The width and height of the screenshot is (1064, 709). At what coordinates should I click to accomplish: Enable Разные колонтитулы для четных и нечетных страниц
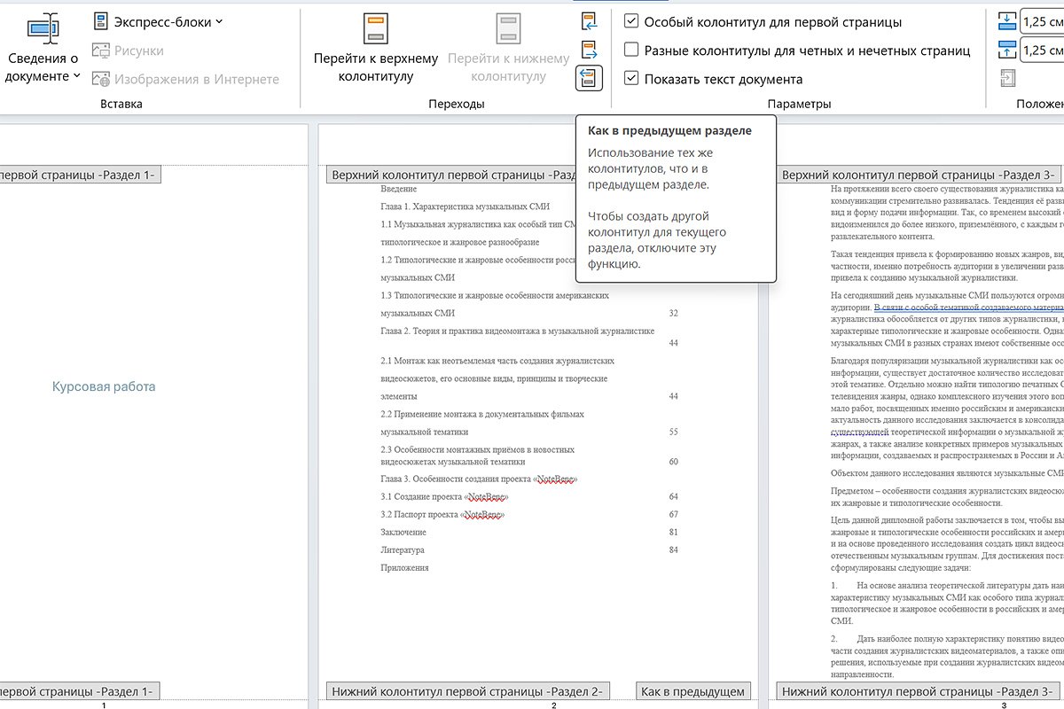pyautogui.click(x=631, y=51)
